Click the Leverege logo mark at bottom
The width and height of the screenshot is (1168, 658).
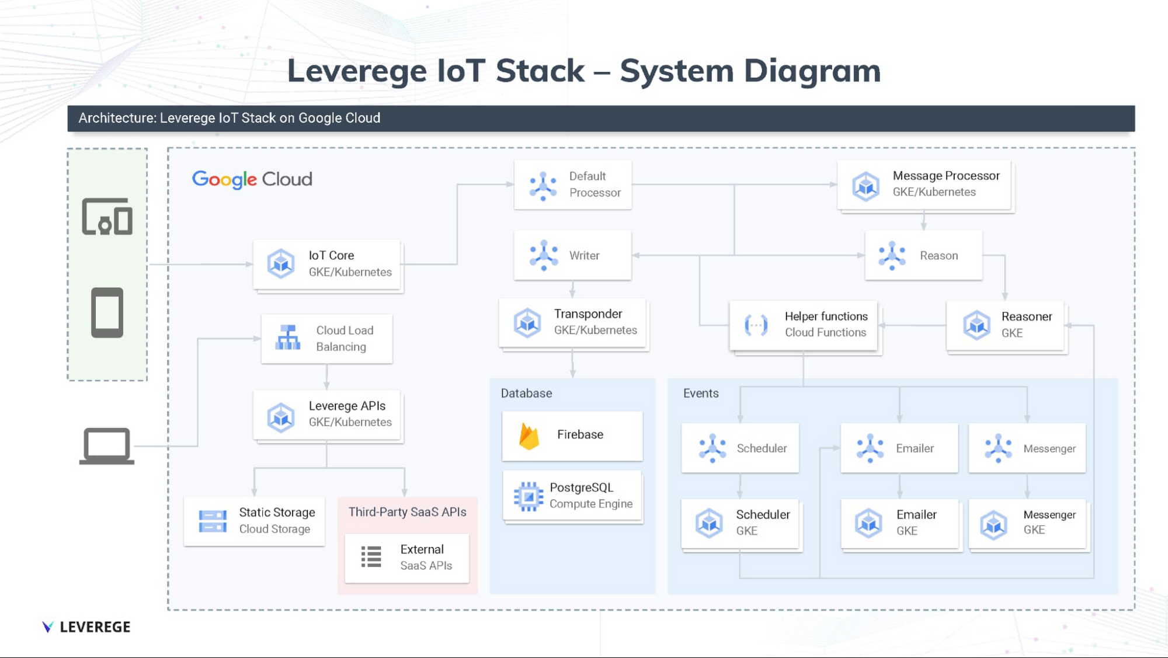pyautogui.click(x=47, y=626)
